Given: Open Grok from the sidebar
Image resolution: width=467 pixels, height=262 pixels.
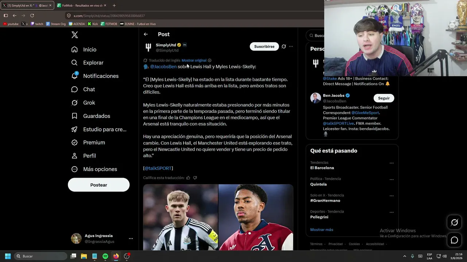Looking at the screenshot, I should pyautogui.click(x=83, y=103).
